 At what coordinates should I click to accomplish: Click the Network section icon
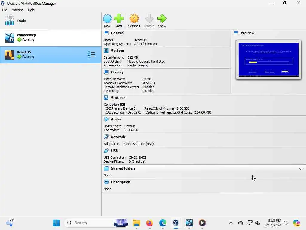pos(106,137)
